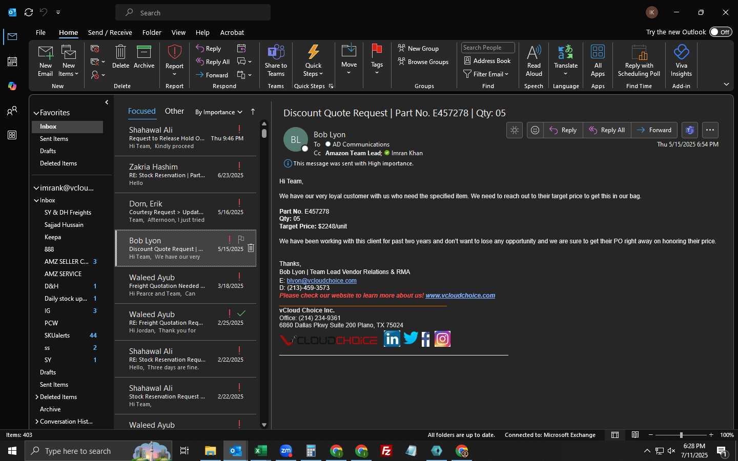Open Excel from the Windows taskbar
The height and width of the screenshot is (461, 738).
pyautogui.click(x=260, y=451)
